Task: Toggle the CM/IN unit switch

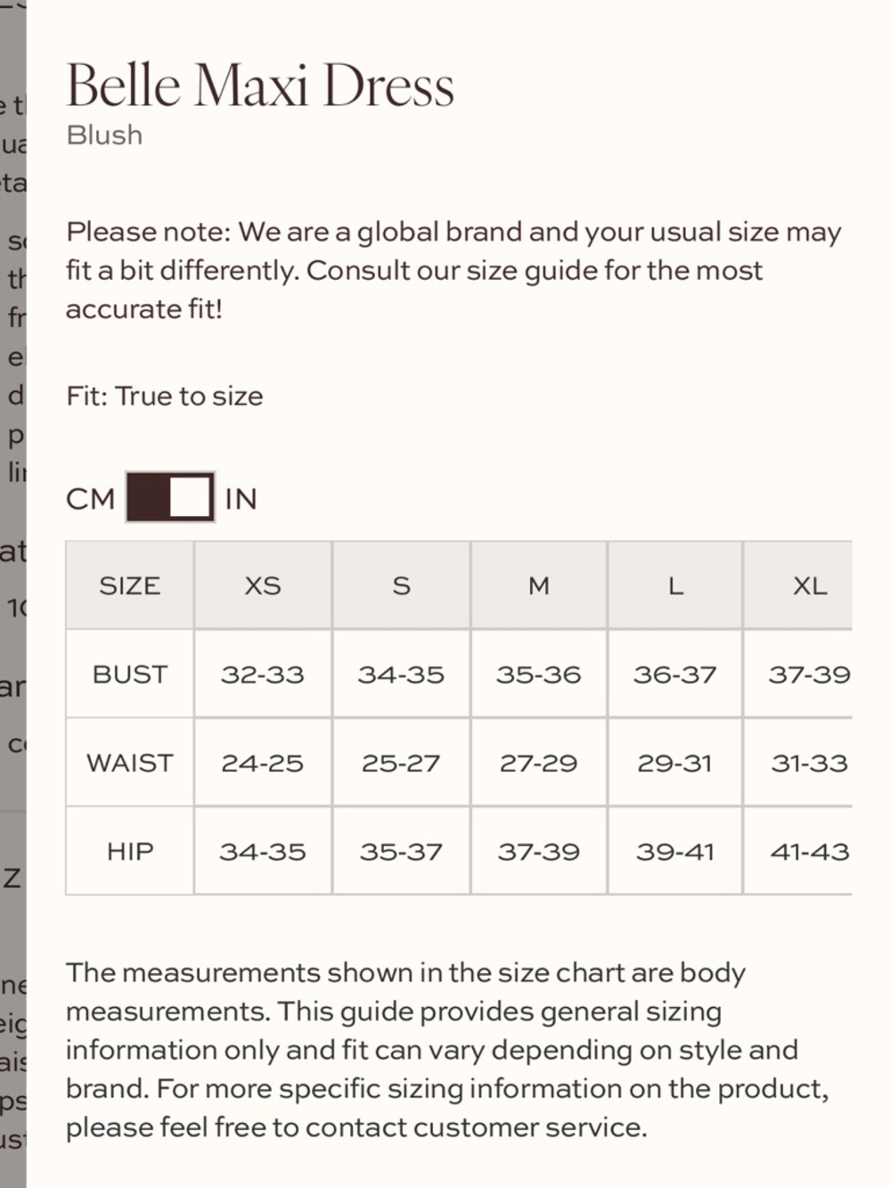Action: [x=170, y=497]
